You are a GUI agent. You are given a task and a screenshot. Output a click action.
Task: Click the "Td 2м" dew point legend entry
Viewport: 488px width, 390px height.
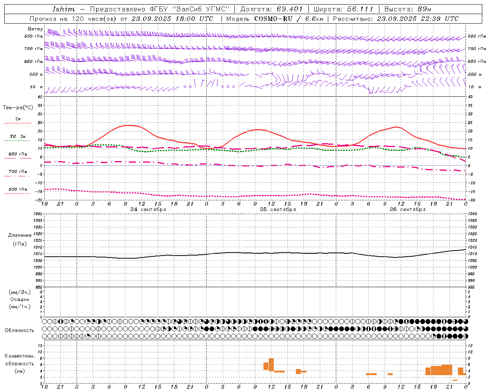18,136
